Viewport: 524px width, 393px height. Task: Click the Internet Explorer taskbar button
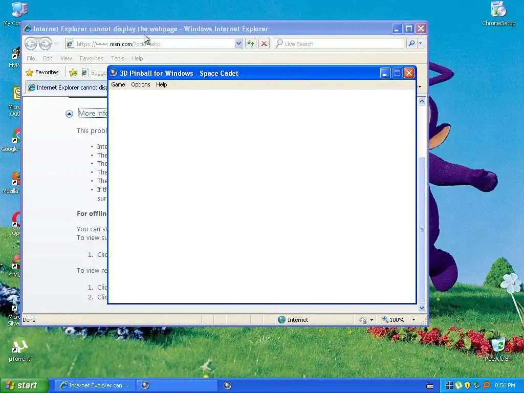coord(95,385)
